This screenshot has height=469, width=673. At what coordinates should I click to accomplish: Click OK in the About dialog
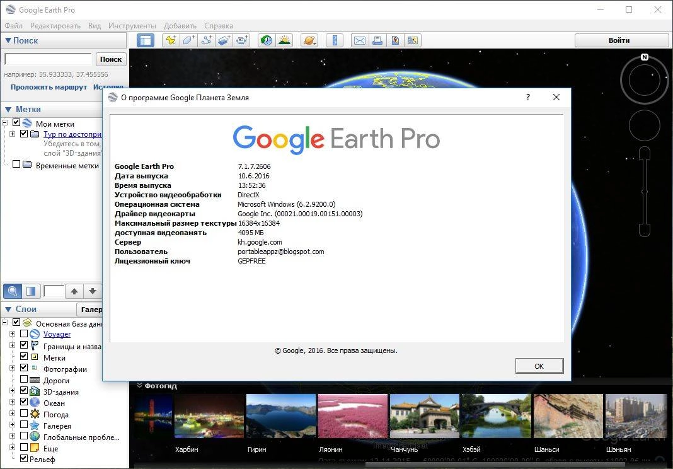(x=539, y=366)
